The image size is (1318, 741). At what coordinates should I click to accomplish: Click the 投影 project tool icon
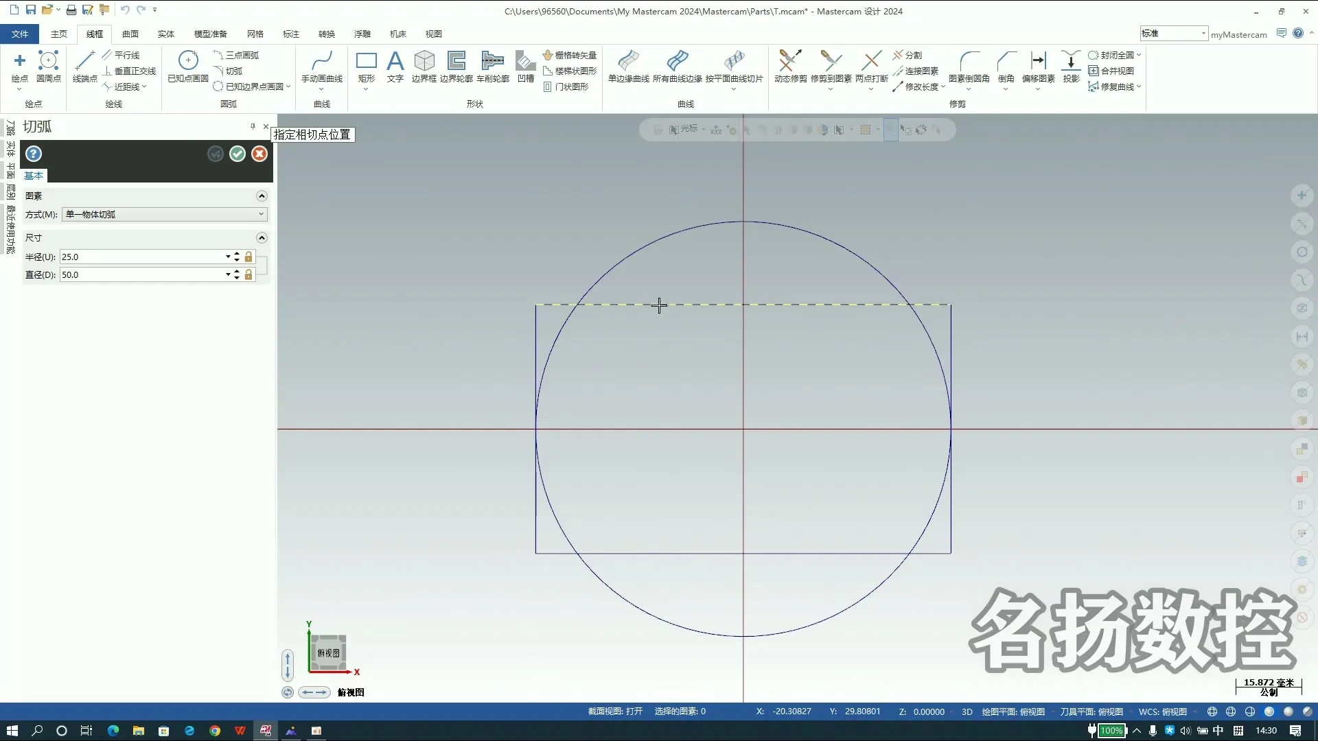(1071, 62)
